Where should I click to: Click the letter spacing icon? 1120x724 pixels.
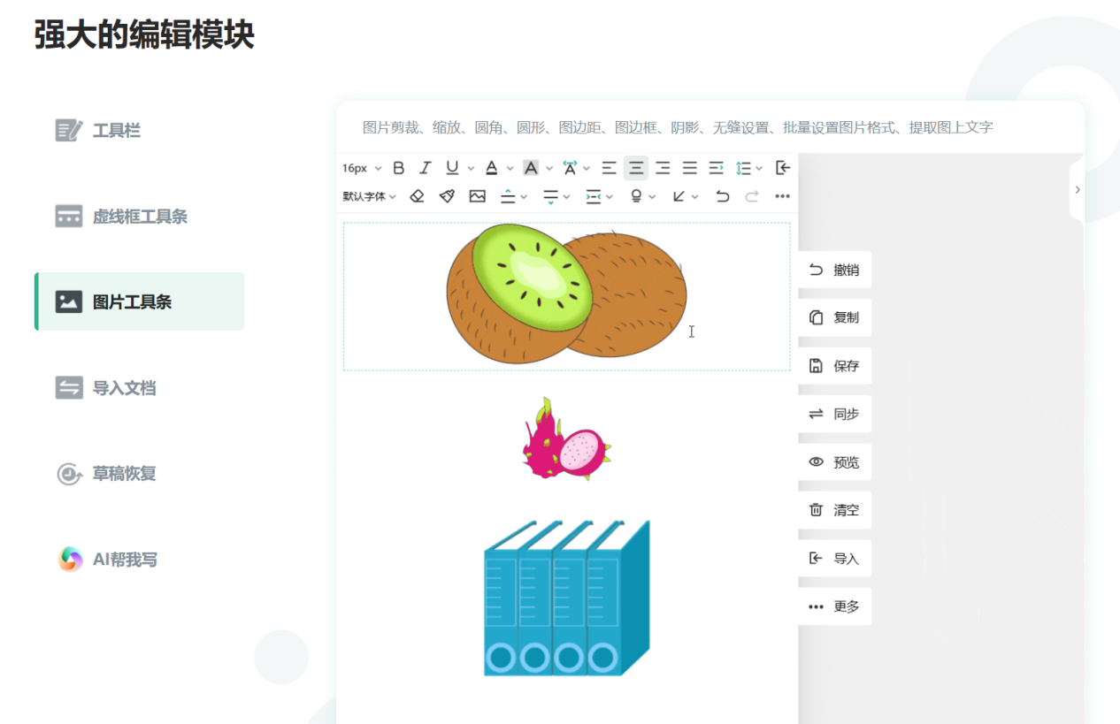pyautogui.click(x=570, y=168)
